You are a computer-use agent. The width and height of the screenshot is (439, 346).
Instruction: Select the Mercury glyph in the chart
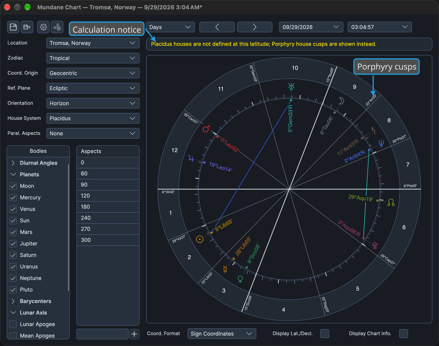[x=225, y=269]
